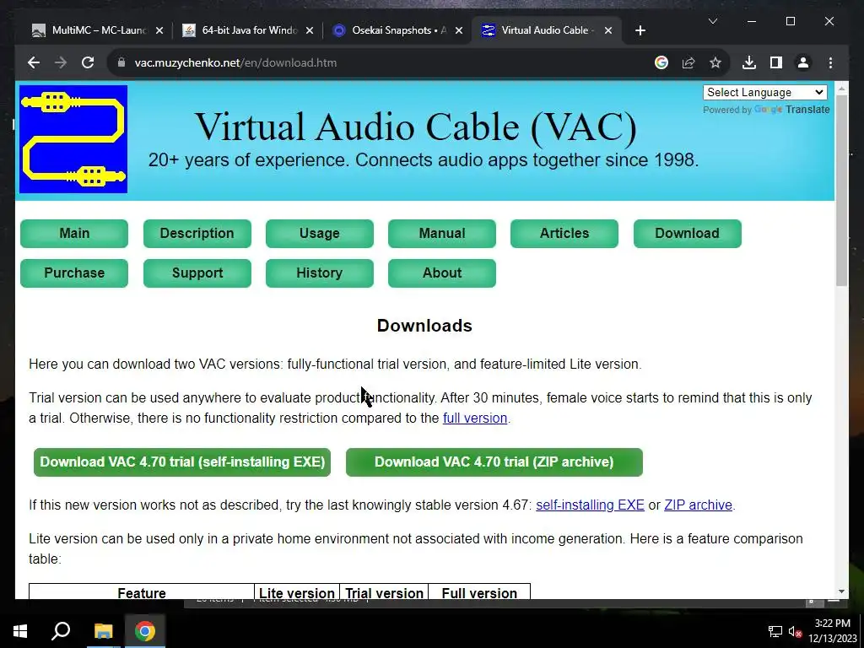Screen dimensions: 864x648
Task: Click the browser forward arrow
Action: [61, 62]
